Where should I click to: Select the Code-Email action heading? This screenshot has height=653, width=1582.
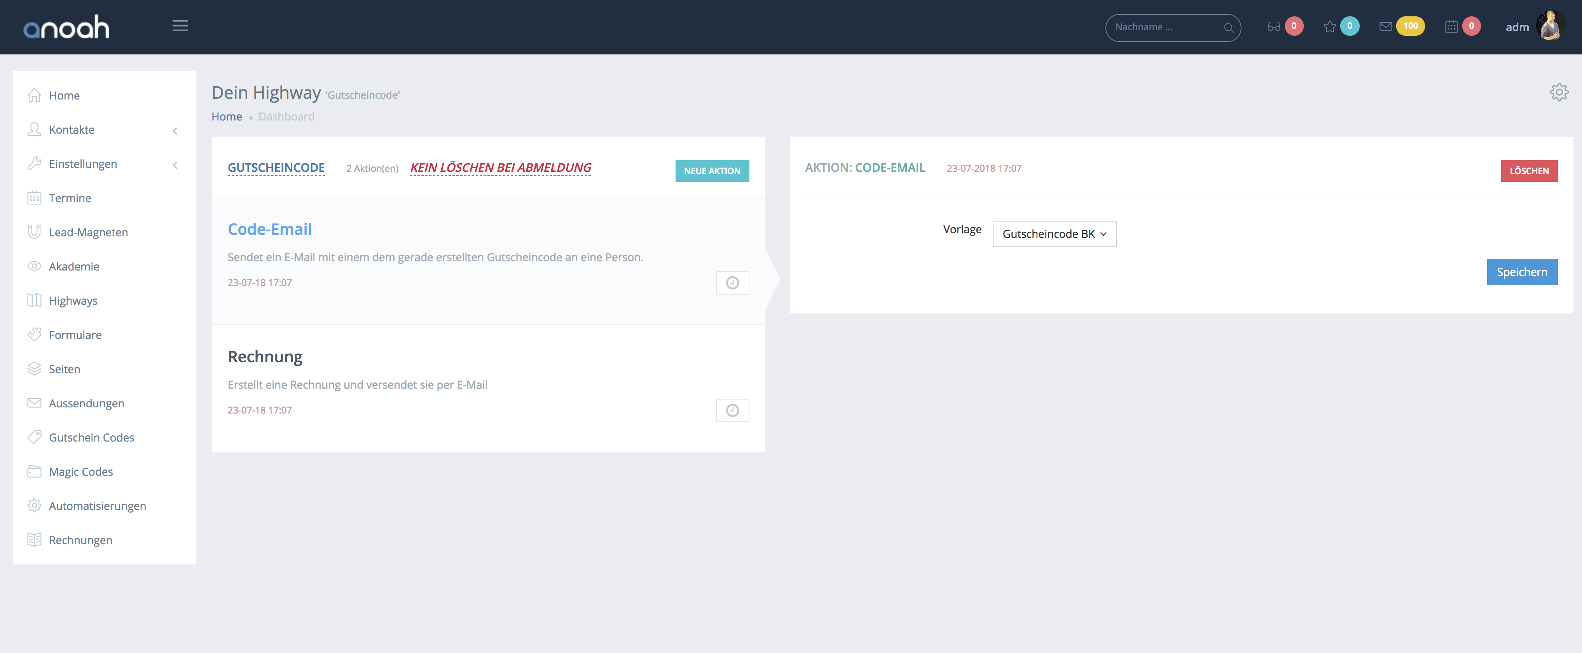270,229
